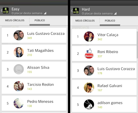Click the Hard leaderboard scrollbar

[x=137, y=45]
